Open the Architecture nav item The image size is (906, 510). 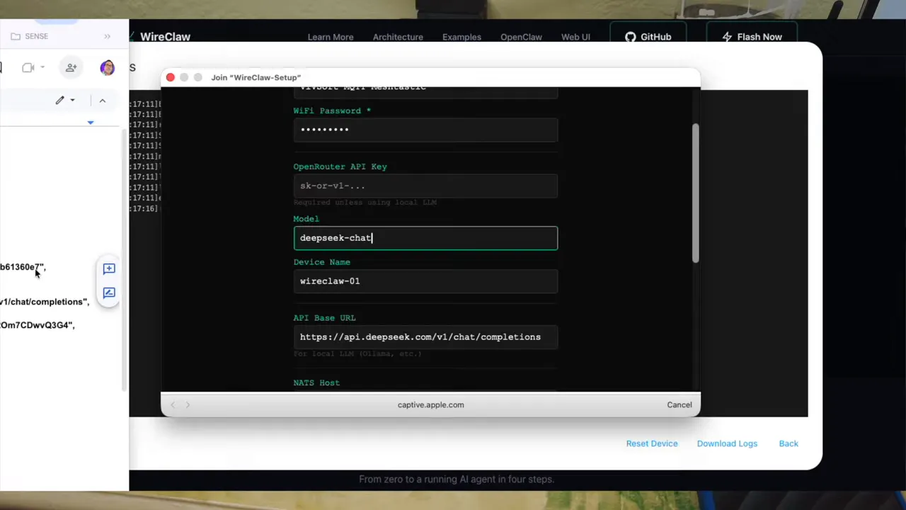coord(398,37)
